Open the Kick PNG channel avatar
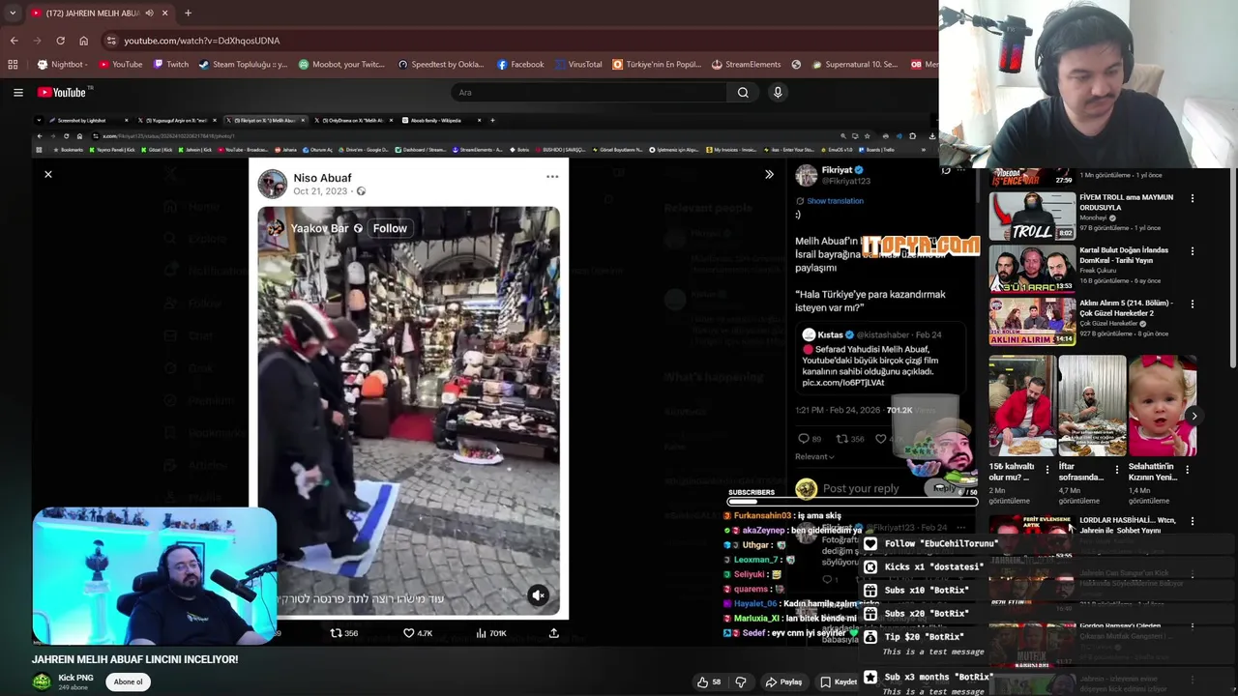1238x696 pixels. (42, 681)
